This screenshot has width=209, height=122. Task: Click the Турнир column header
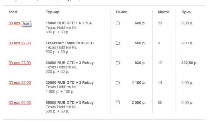[53, 12]
